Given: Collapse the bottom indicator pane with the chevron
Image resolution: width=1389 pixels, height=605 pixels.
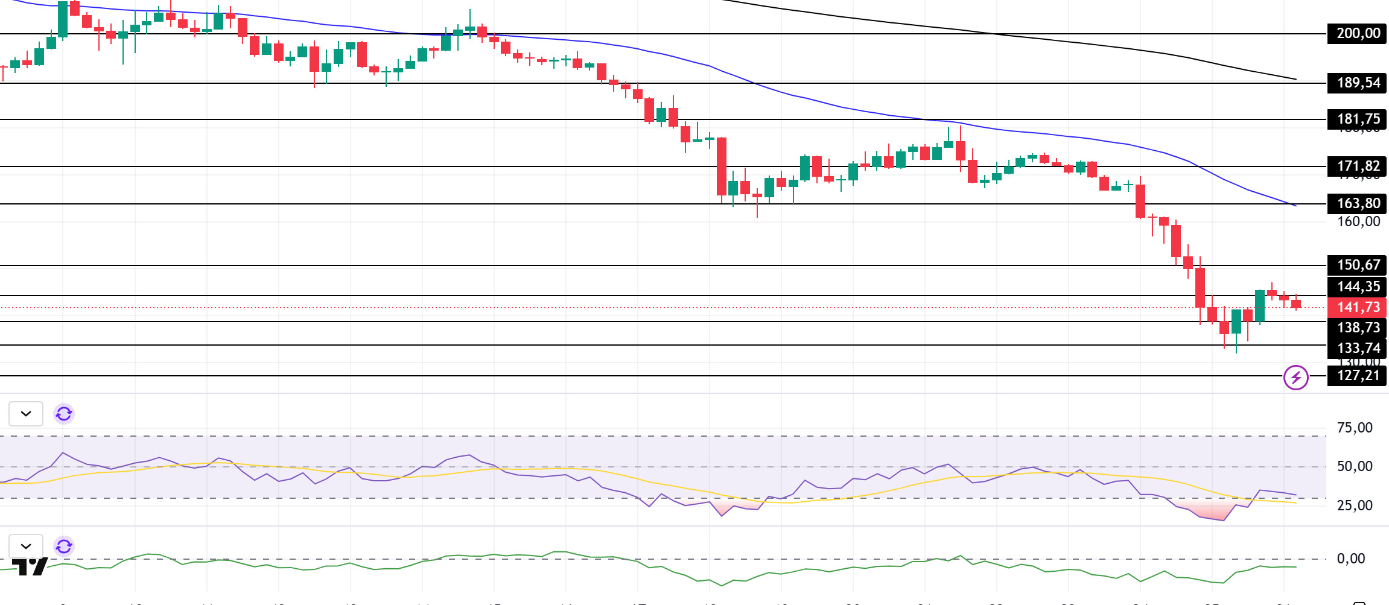Looking at the screenshot, I should [26, 546].
